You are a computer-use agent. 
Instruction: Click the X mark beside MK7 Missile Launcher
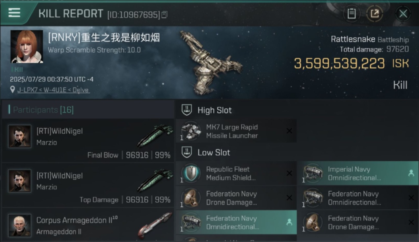coord(289,131)
